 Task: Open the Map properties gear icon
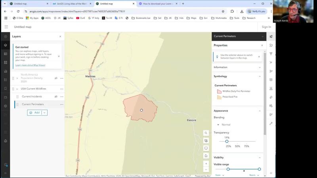tap(6, 106)
